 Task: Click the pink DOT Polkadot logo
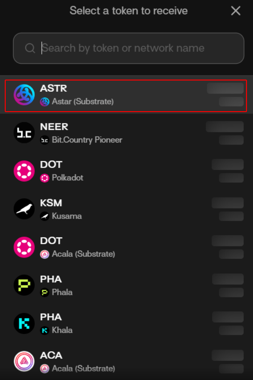point(24,171)
